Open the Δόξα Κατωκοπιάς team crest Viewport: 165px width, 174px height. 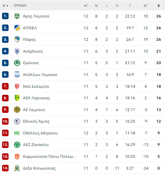[x=17, y=168]
